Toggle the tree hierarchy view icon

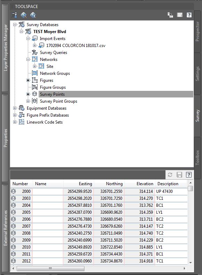click(x=170, y=15)
